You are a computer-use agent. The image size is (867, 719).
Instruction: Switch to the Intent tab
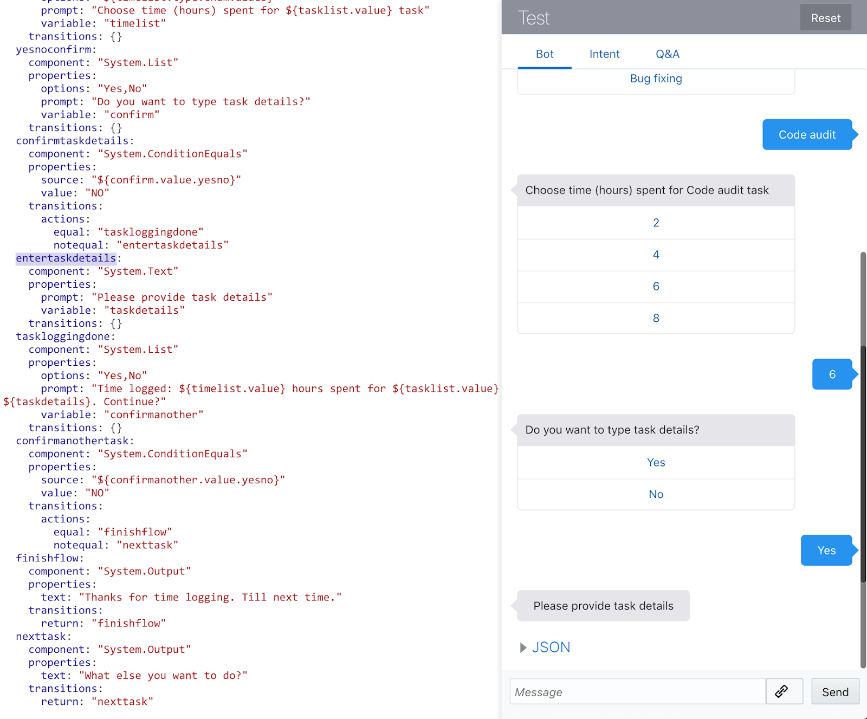(604, 54)
